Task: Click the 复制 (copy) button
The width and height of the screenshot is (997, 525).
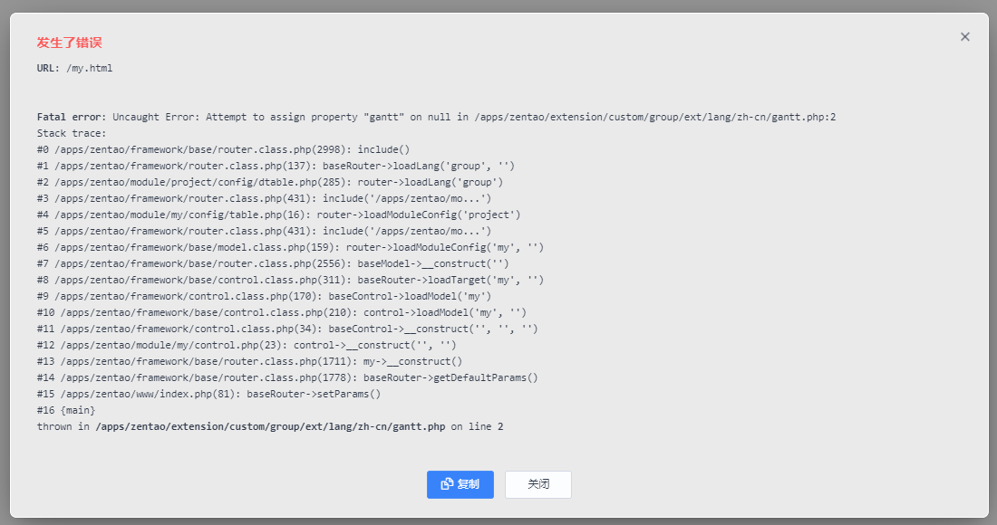Action: click(460, 484)
